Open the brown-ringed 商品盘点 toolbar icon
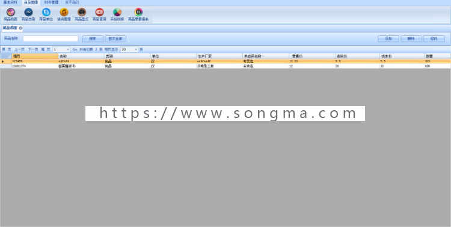 click(x=82, y=13)
